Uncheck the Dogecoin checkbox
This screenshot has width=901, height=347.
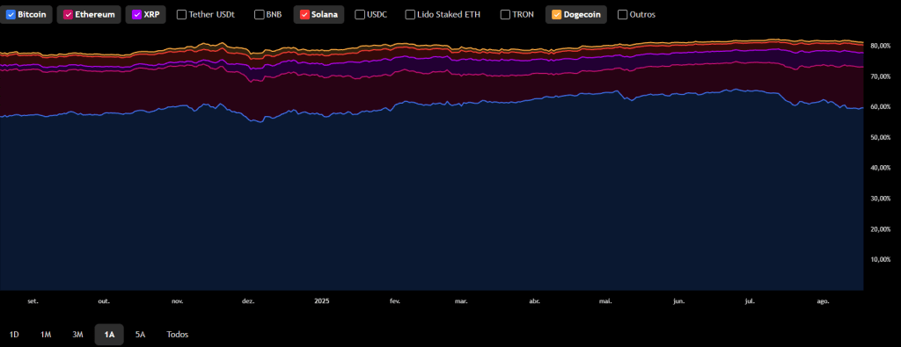pyautogui.click(x=556, y=14)
